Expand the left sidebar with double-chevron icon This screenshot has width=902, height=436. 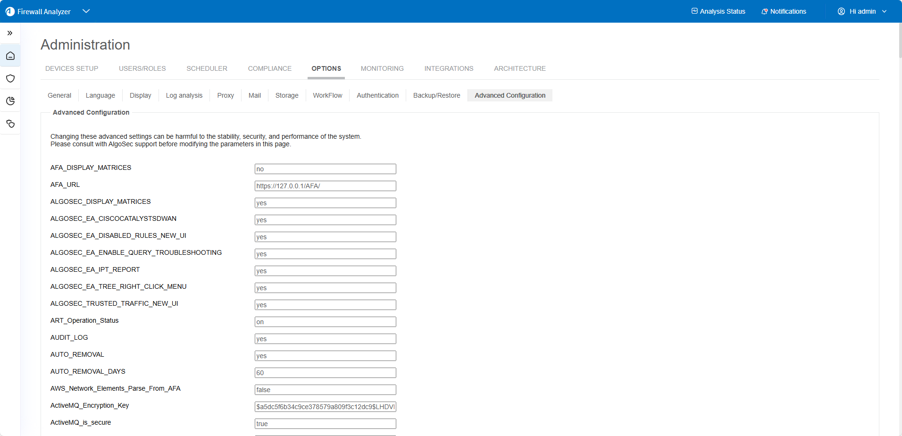click(x=10, y=33)
